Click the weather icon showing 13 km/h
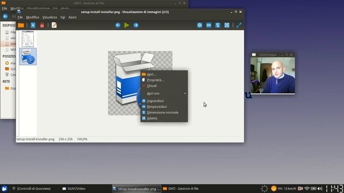 coord(274,188)
